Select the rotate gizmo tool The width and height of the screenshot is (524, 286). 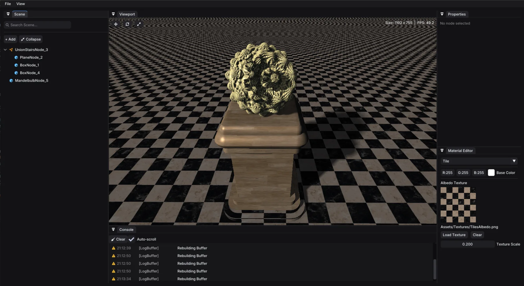127,24
